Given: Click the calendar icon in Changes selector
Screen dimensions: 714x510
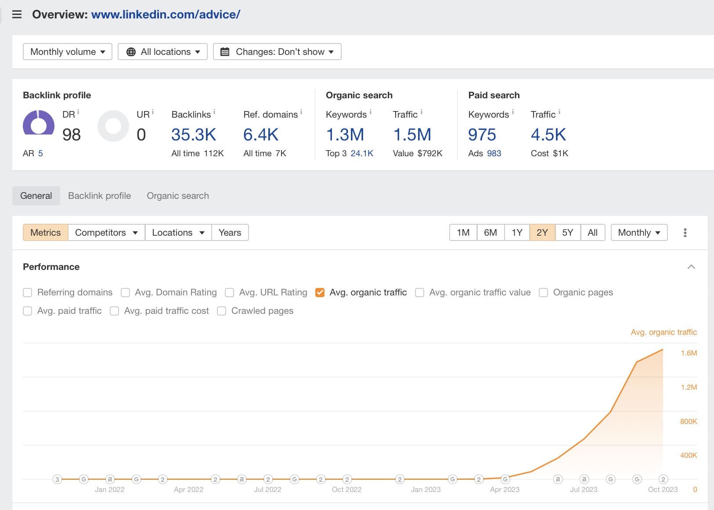Looking at the screenshot, I should [225, 52].
